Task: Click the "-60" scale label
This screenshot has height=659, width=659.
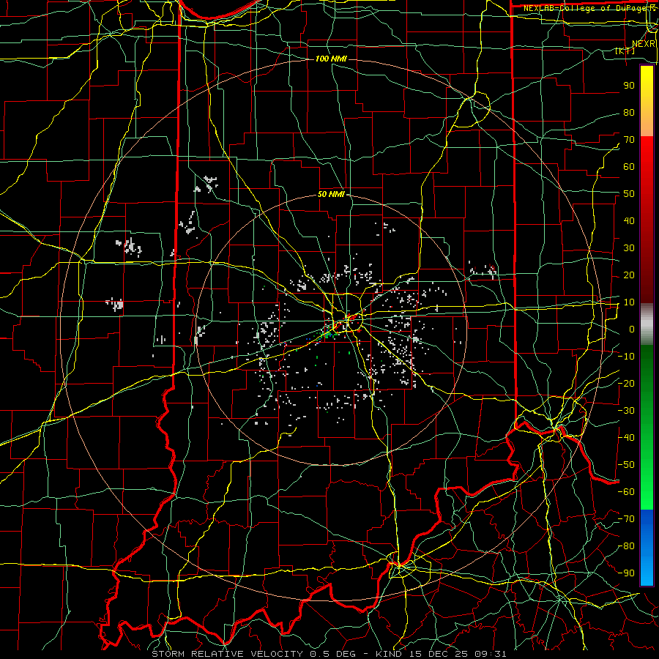Action: coord(627,492)
